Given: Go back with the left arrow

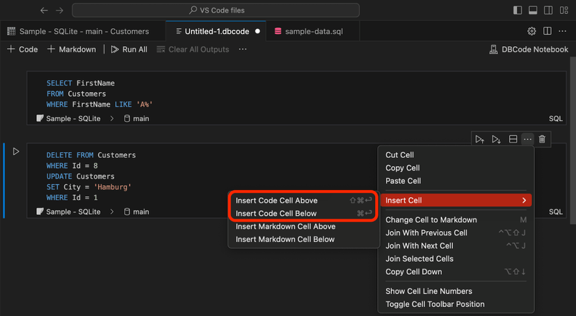Looking at the screenshot, I should [x=44, y=10].
